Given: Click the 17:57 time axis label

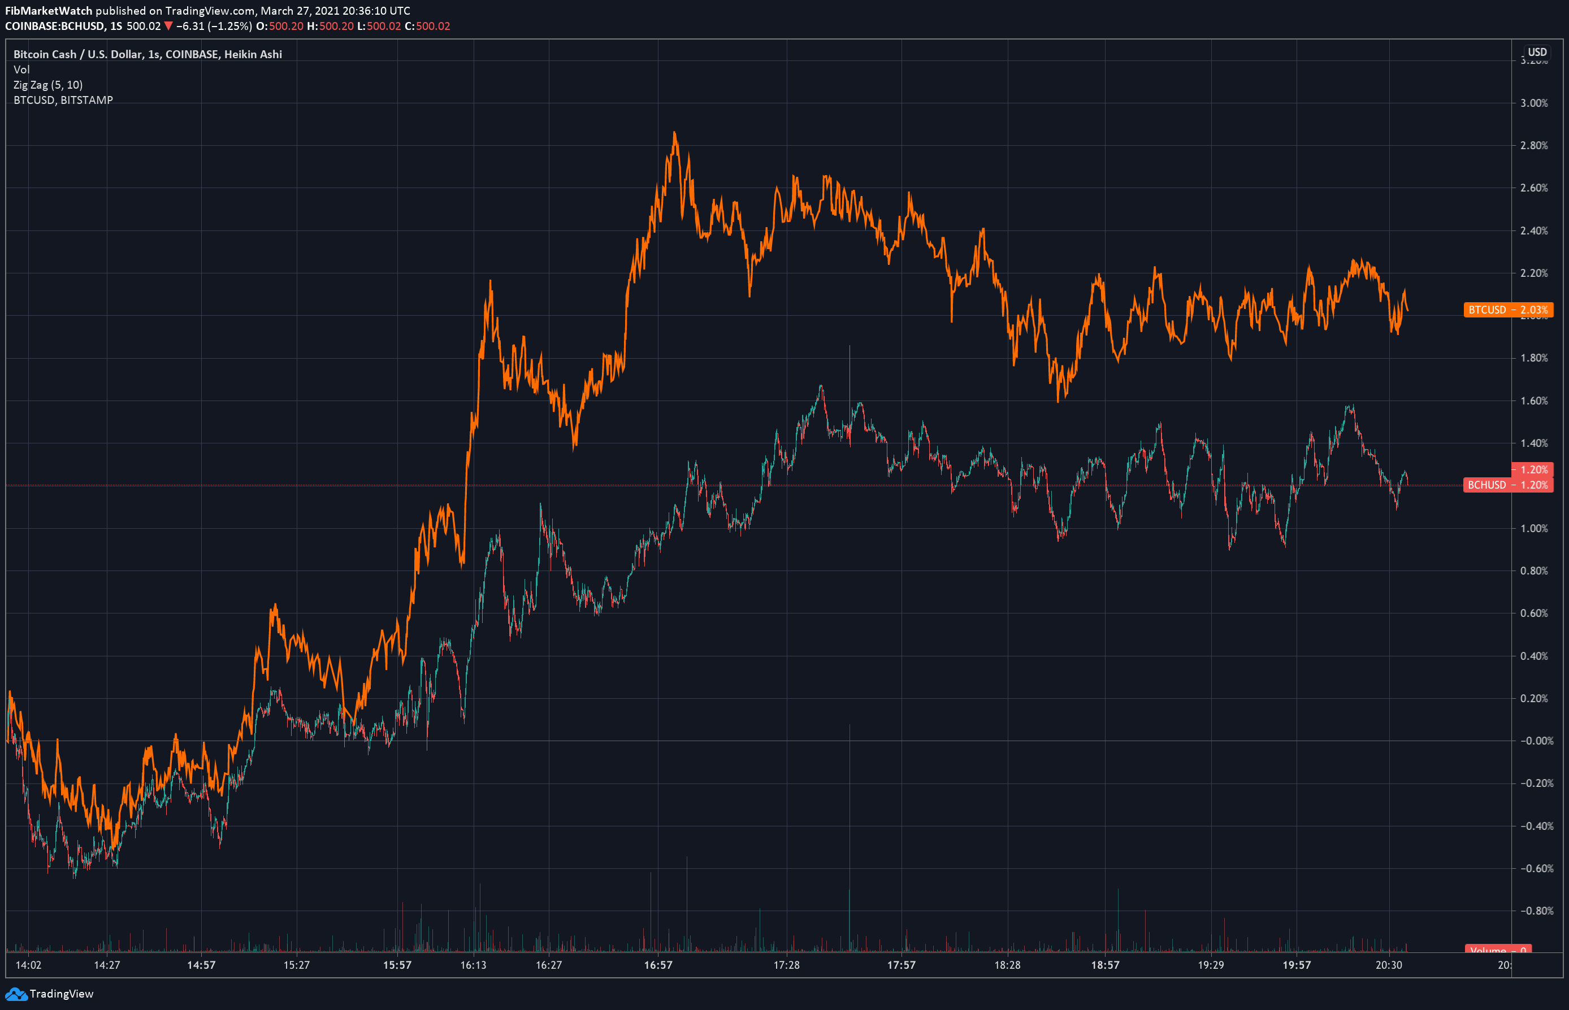Looking at the screenshot, I should [901, 965].
